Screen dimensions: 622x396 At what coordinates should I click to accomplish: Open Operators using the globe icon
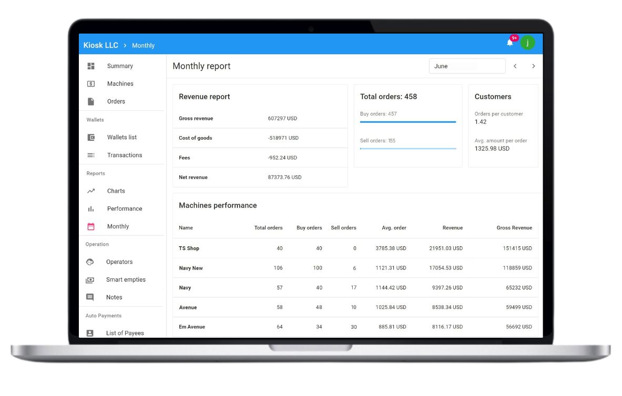(x=90, y=262)
